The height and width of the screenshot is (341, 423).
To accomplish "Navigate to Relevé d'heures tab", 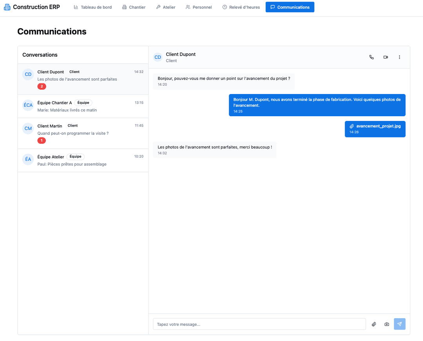I will click(241, 7).
